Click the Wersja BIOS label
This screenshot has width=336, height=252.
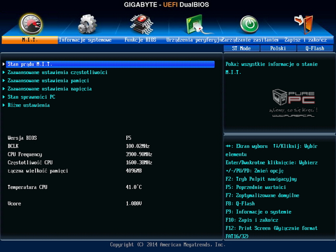coord(22,138)
